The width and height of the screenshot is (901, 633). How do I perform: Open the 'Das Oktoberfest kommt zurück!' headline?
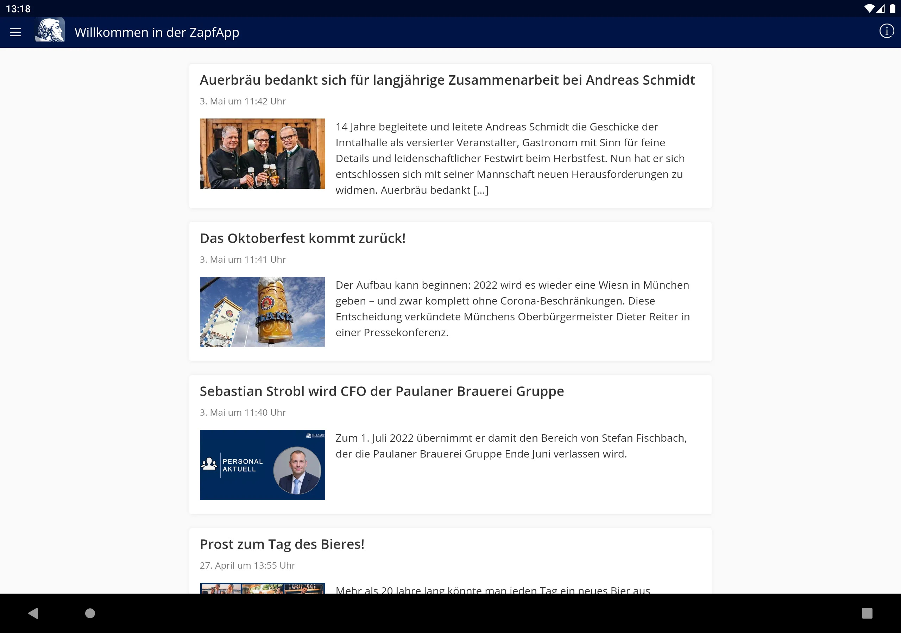pyautogui.click(x=303, y=238)
